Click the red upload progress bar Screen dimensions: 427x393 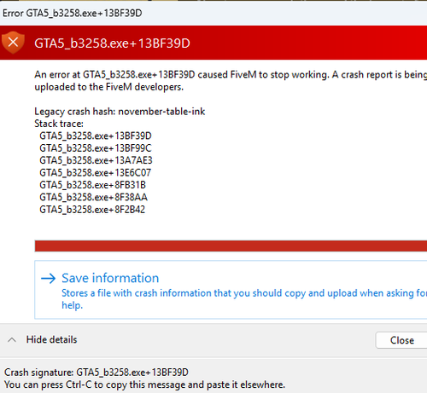(231, 246)
